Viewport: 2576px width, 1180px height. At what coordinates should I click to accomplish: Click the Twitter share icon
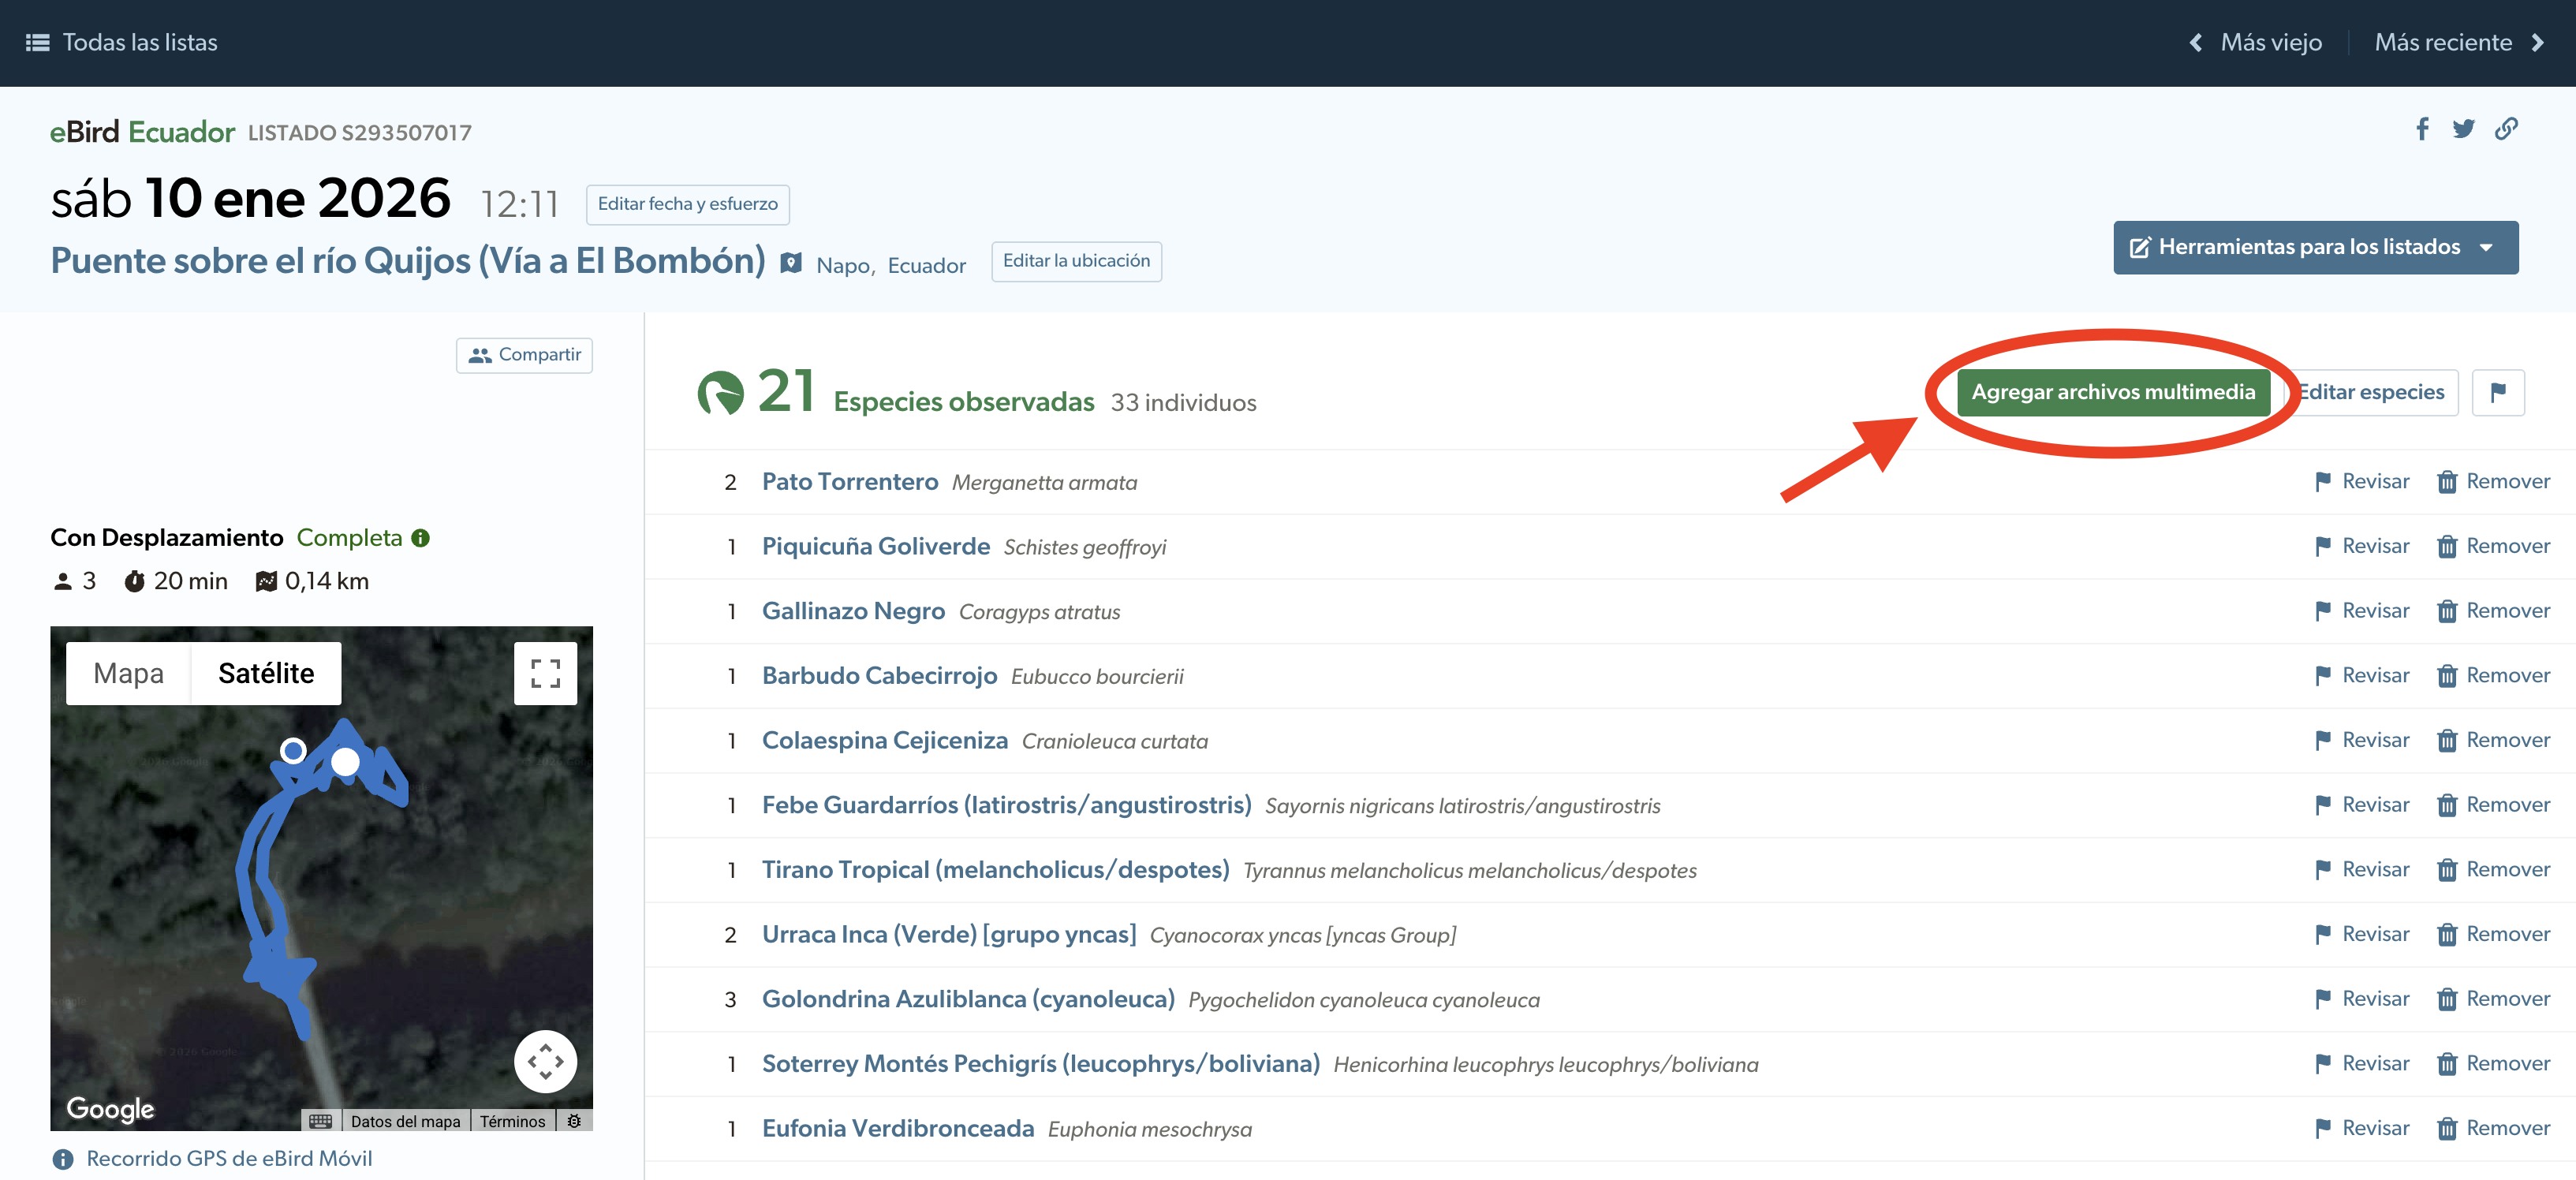point(2463,129)
